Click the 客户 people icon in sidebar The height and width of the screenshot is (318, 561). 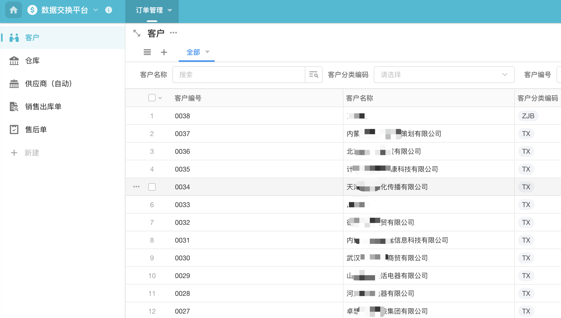[x=14, y=38]
